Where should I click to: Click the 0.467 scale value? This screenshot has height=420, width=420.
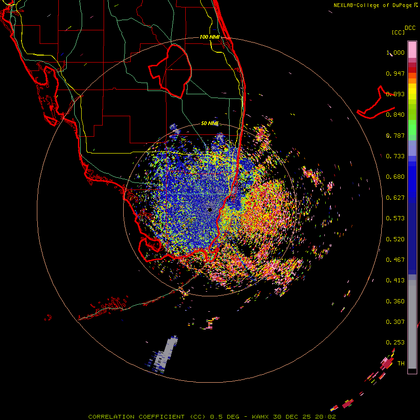click(x=395, y=260)
